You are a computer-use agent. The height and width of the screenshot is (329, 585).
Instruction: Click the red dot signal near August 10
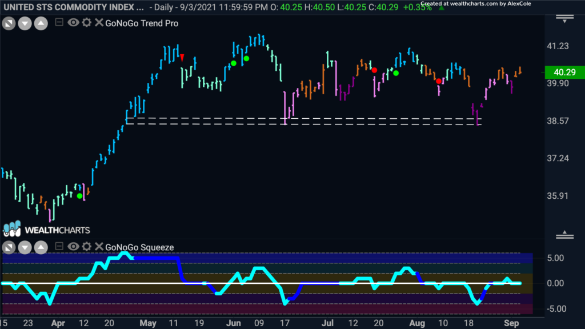pyautogui.click(x=439, y=81)
